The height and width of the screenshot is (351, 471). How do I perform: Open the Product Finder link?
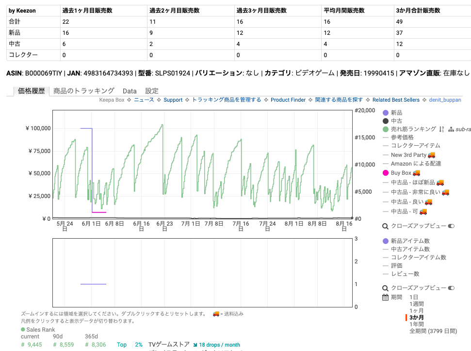[x=288, y=100]
